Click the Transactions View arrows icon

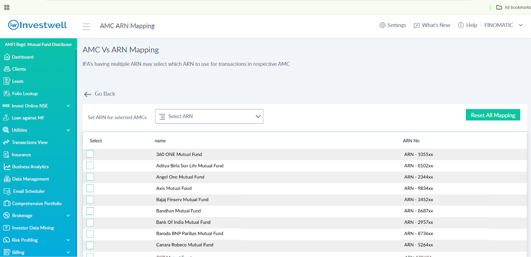(6, 142)
